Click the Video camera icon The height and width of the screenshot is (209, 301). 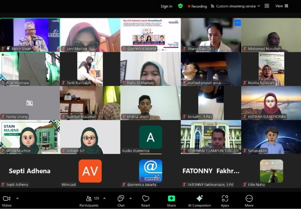[7, 199]
